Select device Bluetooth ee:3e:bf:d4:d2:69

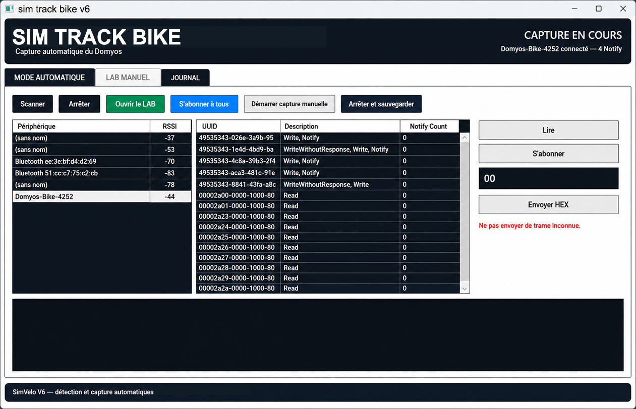[x=102, y=161]
